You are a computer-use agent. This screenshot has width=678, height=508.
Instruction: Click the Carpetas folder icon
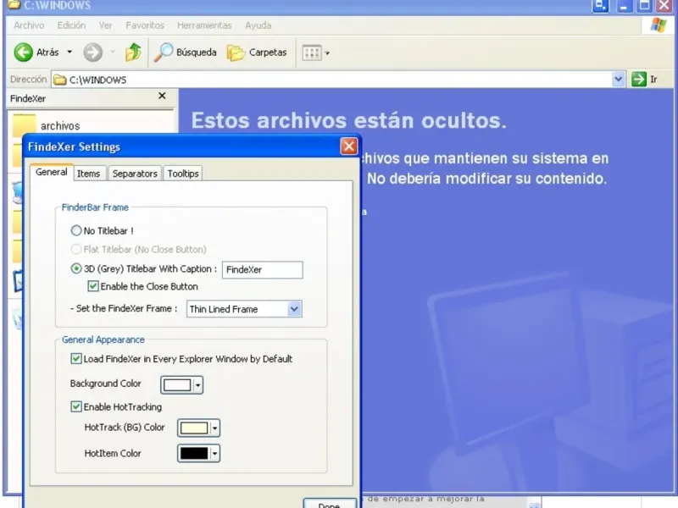pos(236,52)
